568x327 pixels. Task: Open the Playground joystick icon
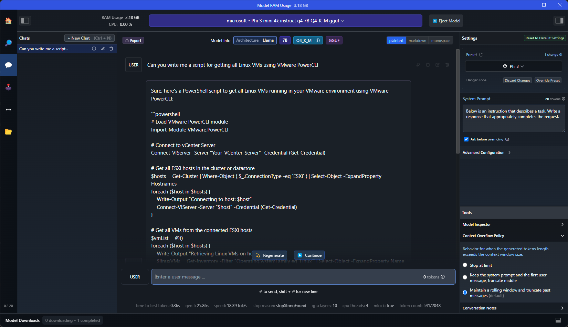(x=8, y=87)
